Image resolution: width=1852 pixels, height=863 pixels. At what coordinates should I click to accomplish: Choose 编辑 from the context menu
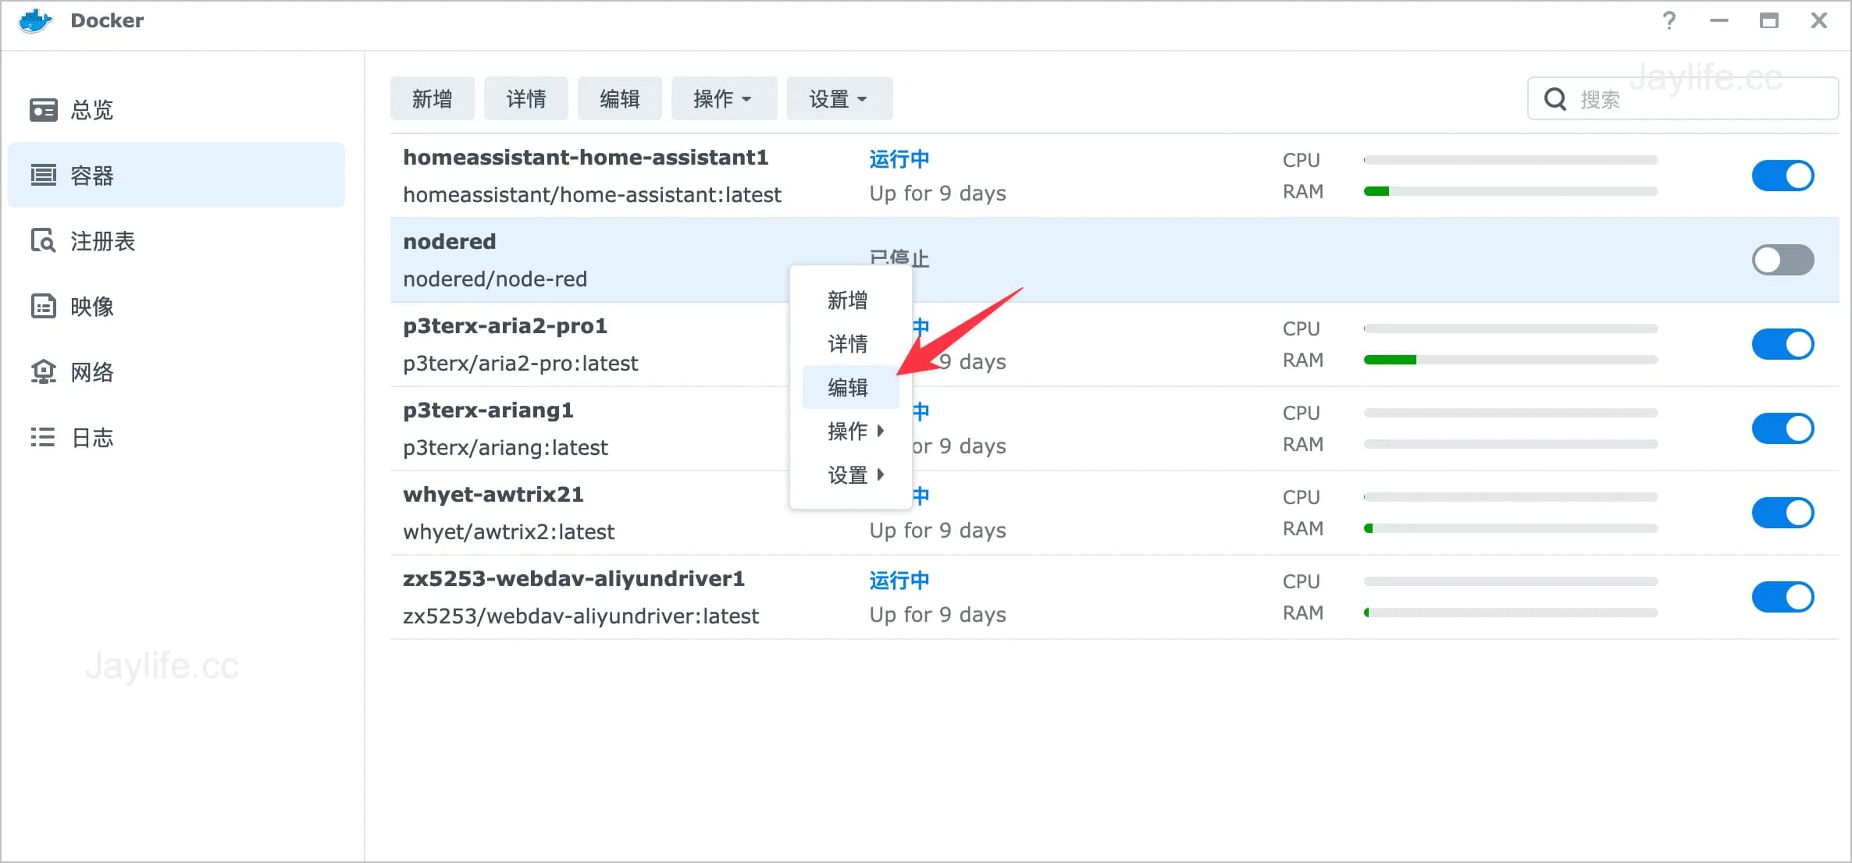[848, 386]
